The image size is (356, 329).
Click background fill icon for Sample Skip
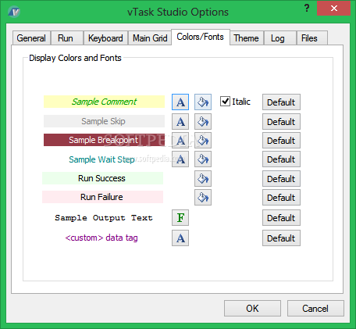pyautogui.click(x=203, y=121)
